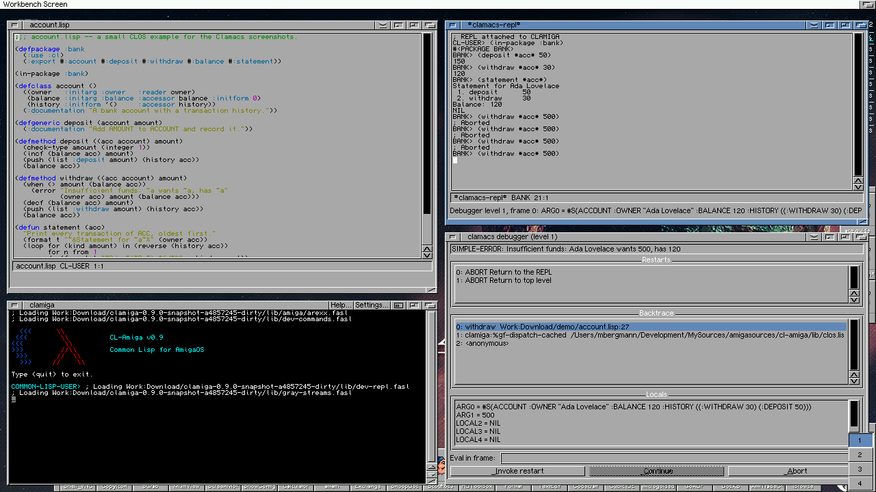Click the defmethod withdraw line in the editor
Image resolution: width=876 pixels, height=492 pixels.
coord(101,178)
